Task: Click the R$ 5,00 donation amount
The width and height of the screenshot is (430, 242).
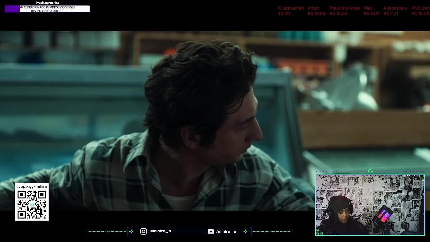Action: tap(372, 14)
